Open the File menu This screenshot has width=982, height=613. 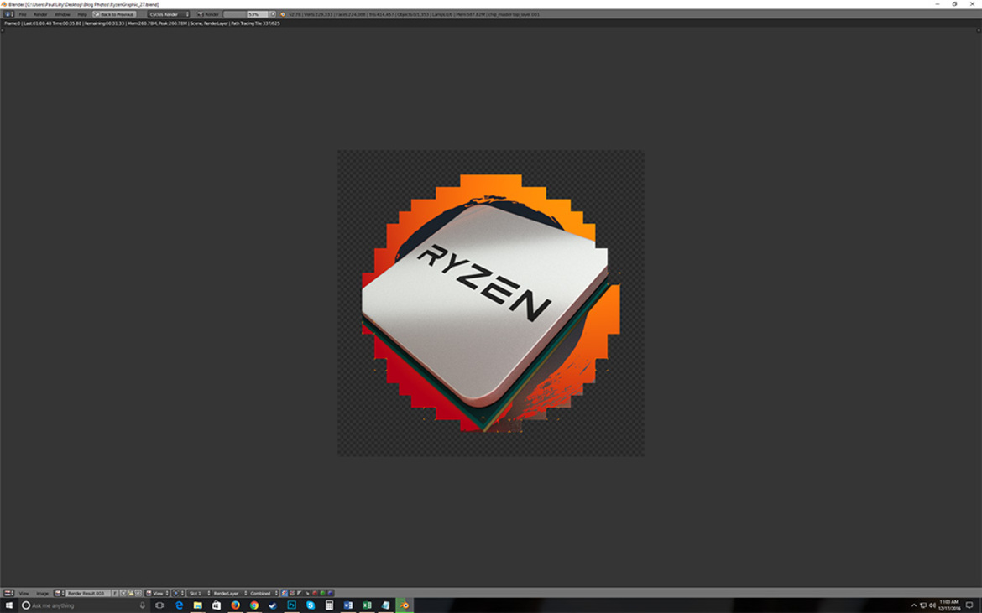(x=23, y=14)
